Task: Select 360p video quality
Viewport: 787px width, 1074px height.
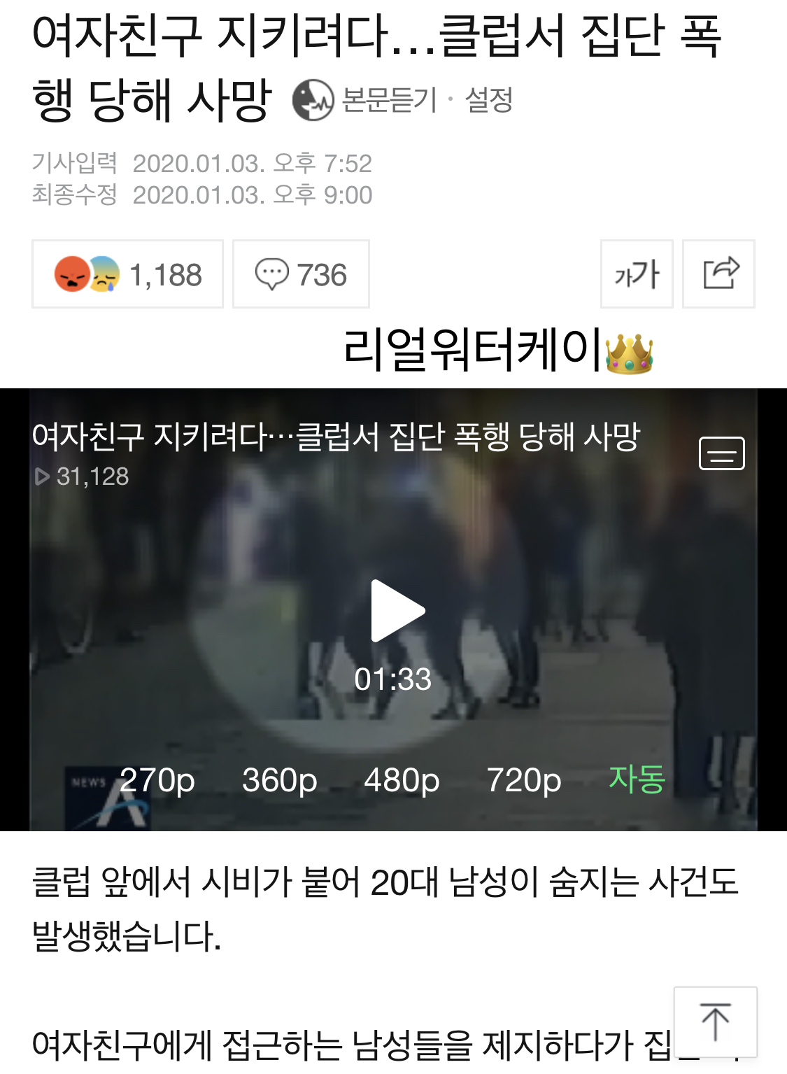Action: 280,779
